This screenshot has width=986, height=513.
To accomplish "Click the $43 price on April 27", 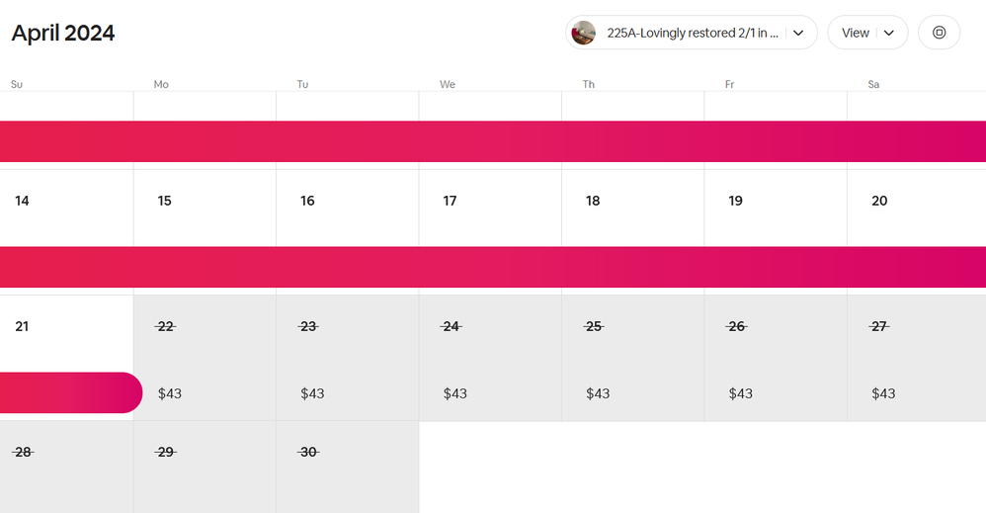I will [x=883, y=393].
